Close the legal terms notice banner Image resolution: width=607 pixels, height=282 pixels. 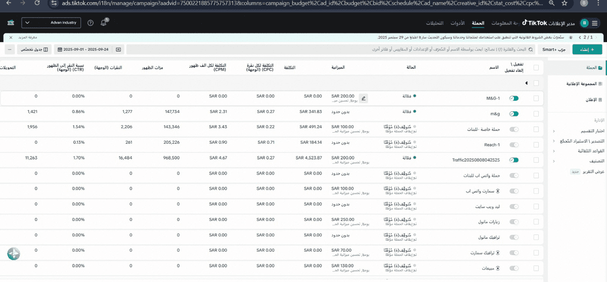(x=11, y=37)
